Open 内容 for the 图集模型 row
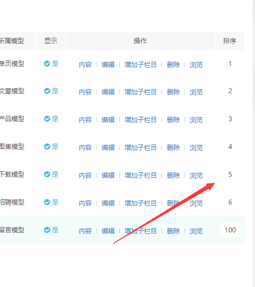 click(85, 147)
